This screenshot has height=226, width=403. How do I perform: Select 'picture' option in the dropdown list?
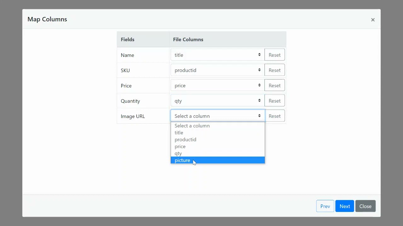pos(183,160)
